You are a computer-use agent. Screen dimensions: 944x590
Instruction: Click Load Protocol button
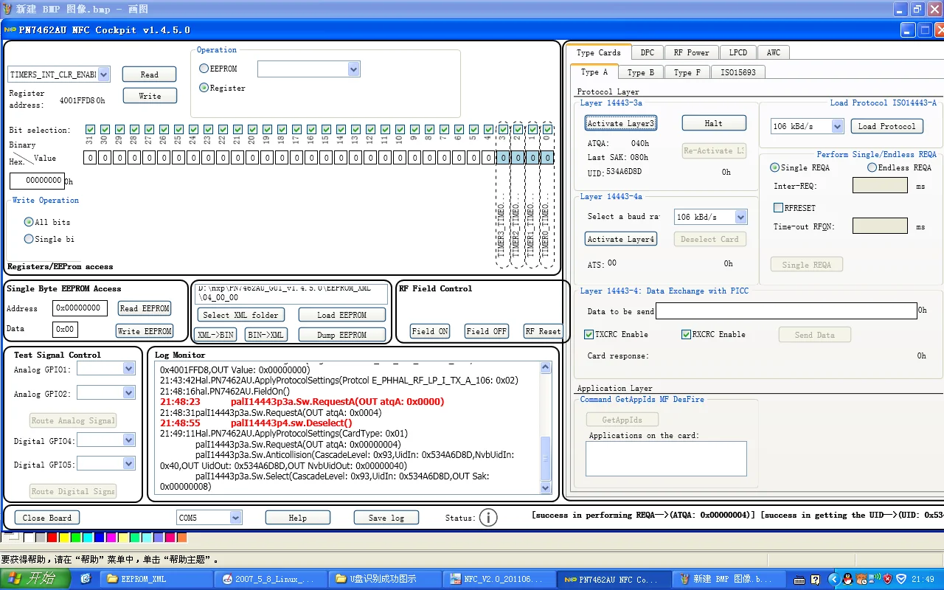pos(886,126)
